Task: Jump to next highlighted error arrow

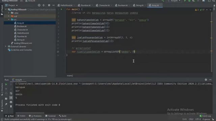Action: pos(210,10)
